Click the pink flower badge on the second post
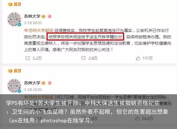Viewport: 177px width, 129px height. tap(50, 83)
